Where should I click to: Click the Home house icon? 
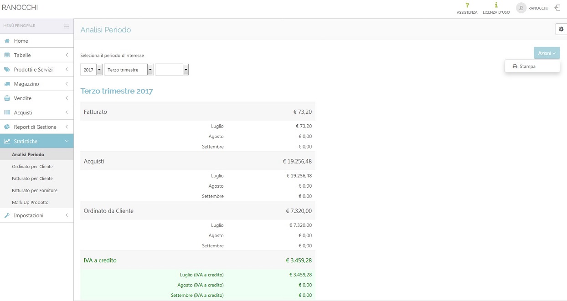point(7,41)
